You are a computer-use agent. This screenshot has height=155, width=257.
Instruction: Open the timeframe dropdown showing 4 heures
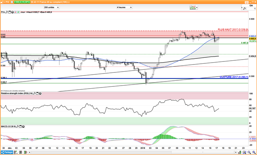click(x=124, y=7)
